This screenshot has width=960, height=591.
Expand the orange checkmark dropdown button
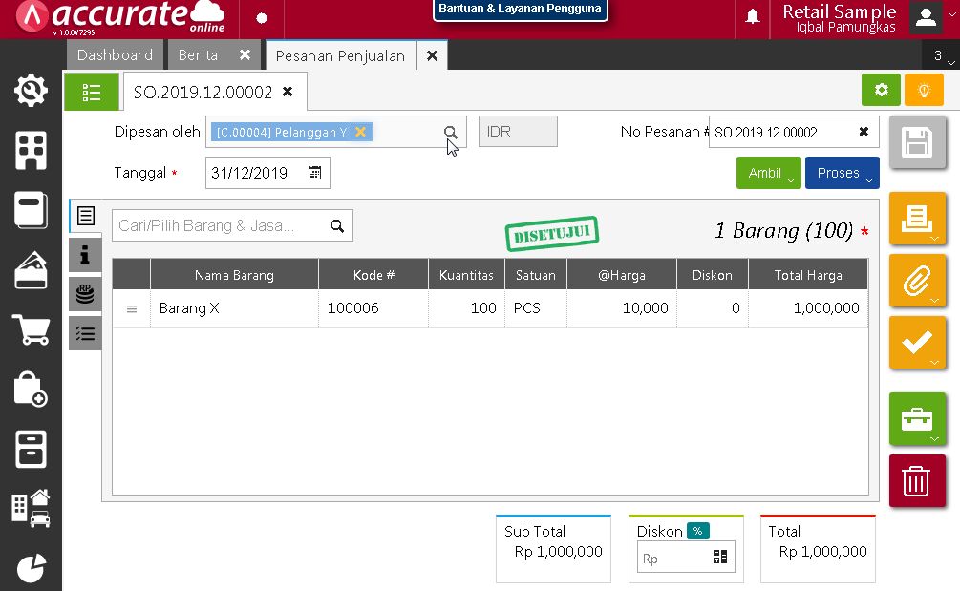[x=917, y=343]
